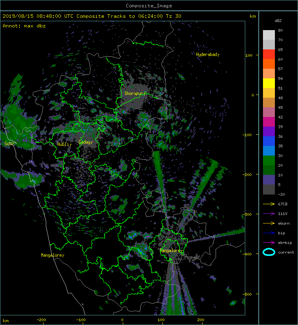Image resolution: width=298 pixels, height=325 pixels.
Task: Select the magenta 39-42 dBZ swatch
Action: pos(269,122)
